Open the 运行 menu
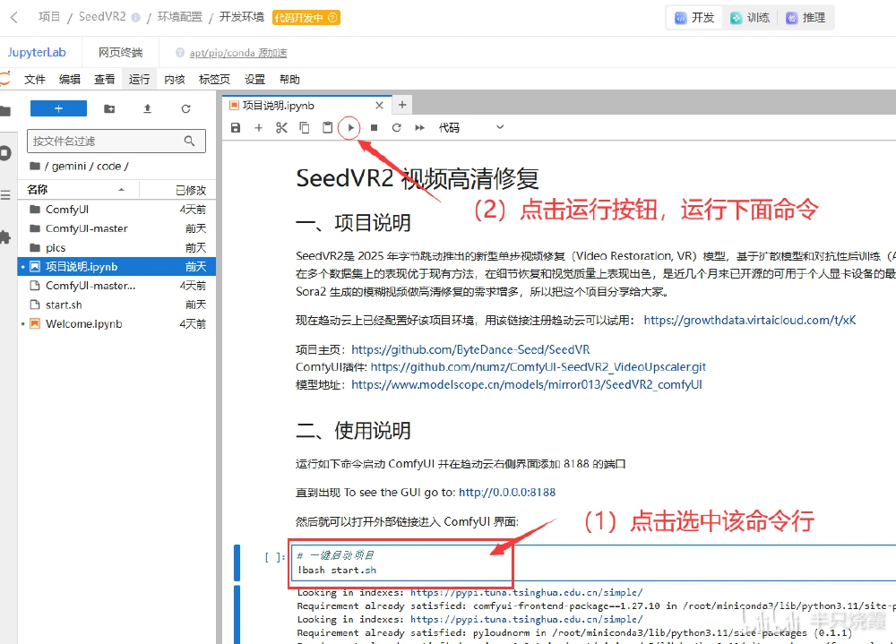Screen dimensions: 896x644 (x=139, y=79)
